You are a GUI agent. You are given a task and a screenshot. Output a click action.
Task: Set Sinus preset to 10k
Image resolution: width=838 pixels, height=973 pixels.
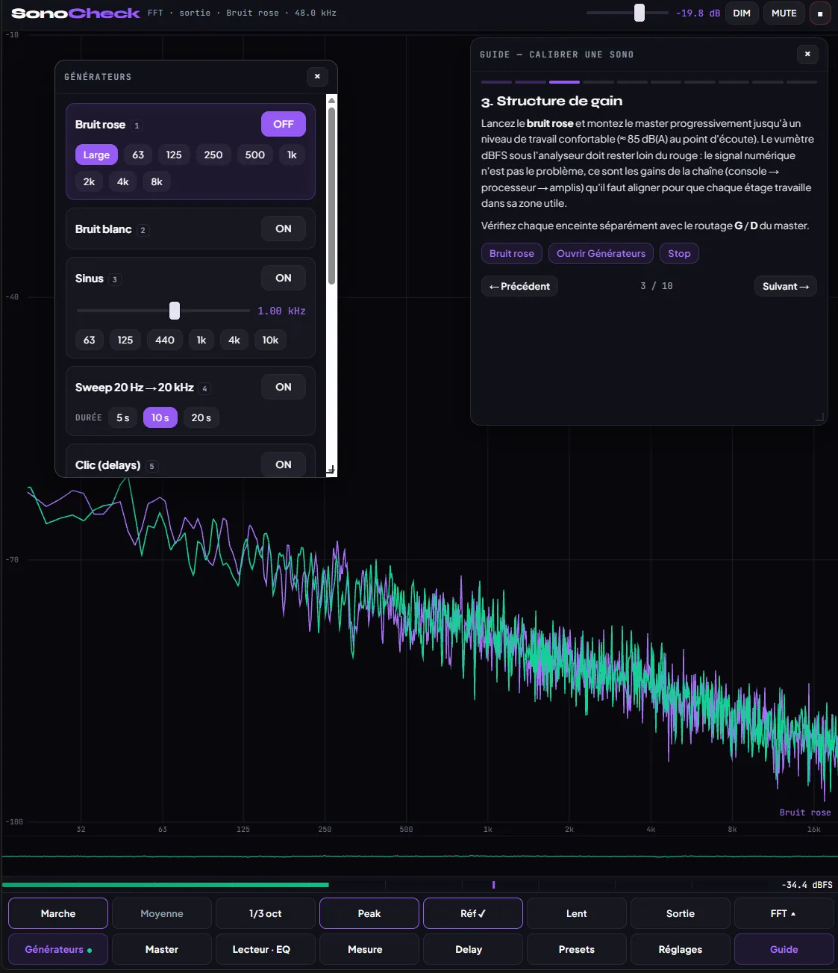[x=270, y=340]
